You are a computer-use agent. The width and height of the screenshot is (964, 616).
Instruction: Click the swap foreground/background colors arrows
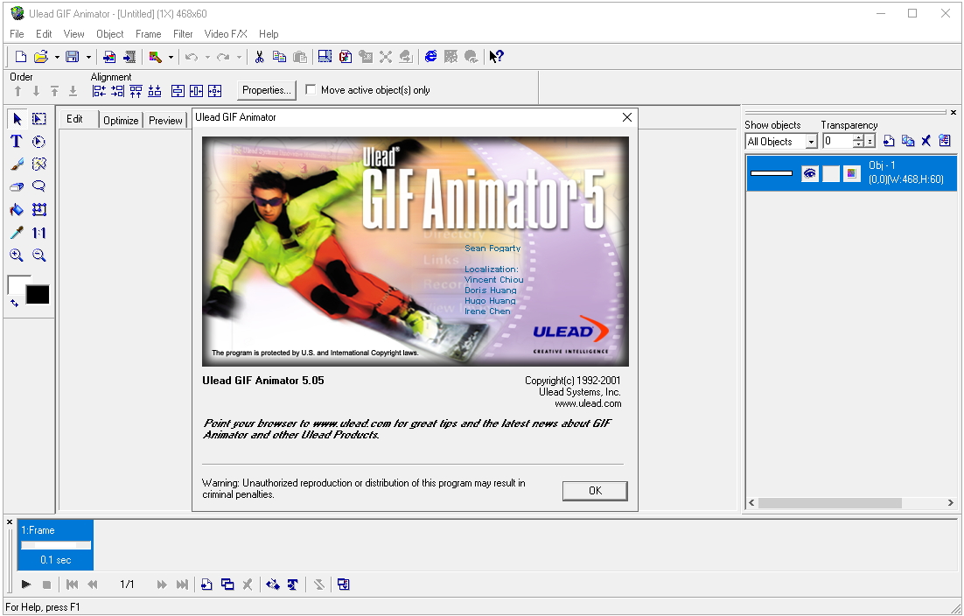pyautogui.click(x=14, y=303)
